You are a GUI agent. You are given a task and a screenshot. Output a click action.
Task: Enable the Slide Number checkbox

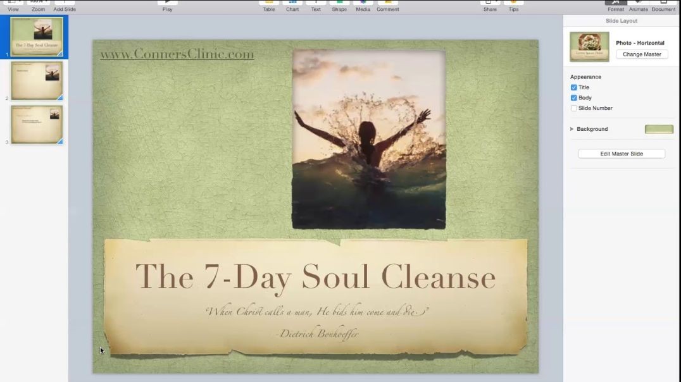(x=574, y=108)
